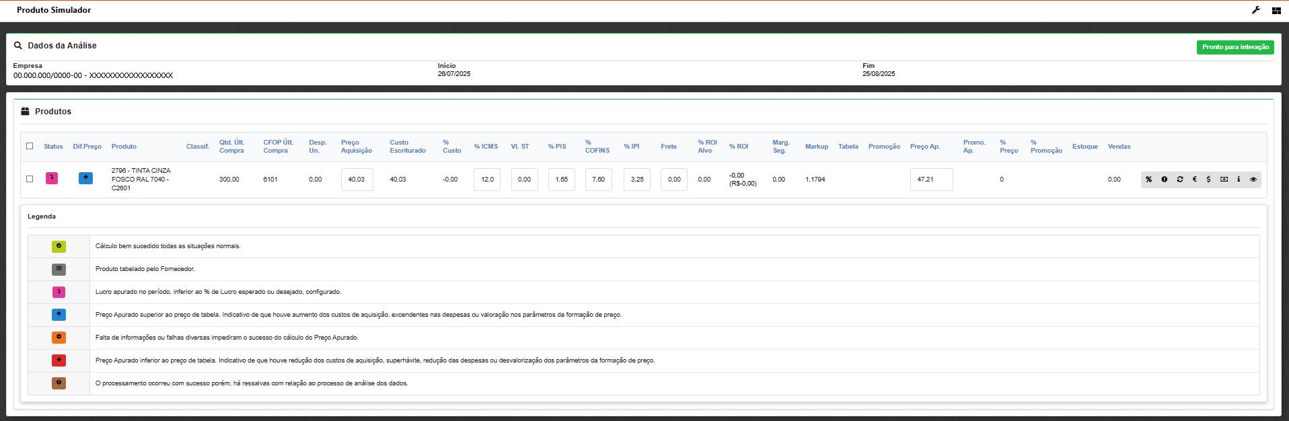The image size is (1289, 421).
Task: Click the exclamation alert icon in row actions
Action: click(x=1165, y=180)
